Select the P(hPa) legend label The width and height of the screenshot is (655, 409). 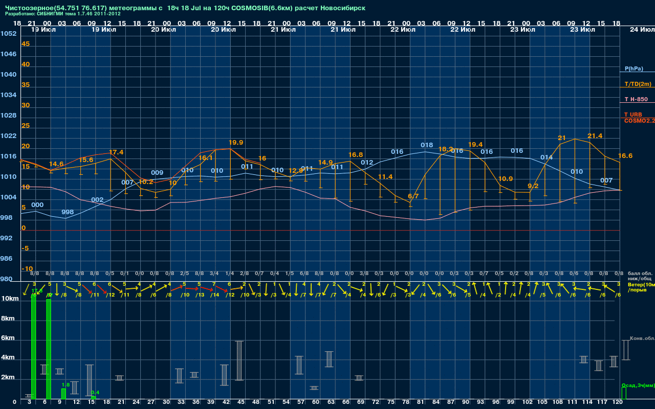634,69
